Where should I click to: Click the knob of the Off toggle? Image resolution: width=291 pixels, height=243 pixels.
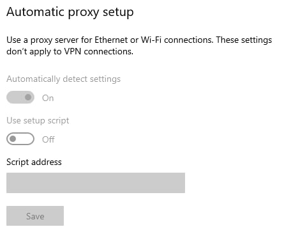pyautogui.click(x=13, y=139)
